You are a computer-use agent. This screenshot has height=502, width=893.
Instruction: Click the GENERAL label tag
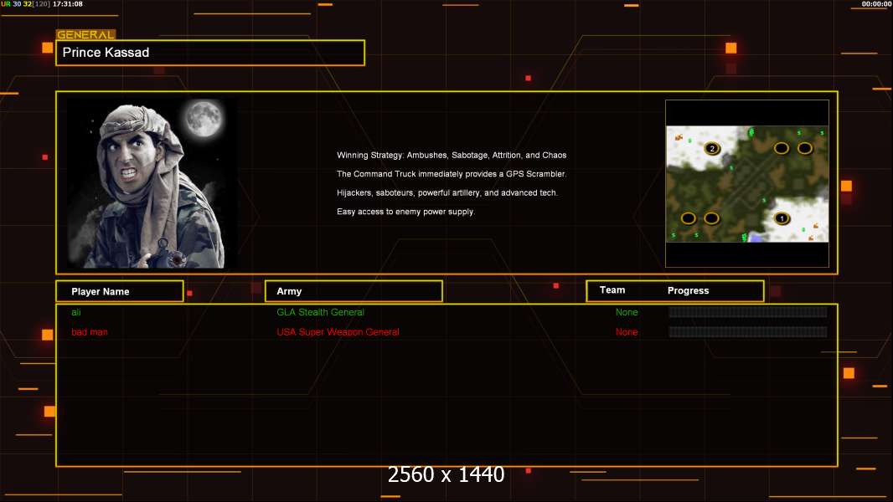click(85, 34)
